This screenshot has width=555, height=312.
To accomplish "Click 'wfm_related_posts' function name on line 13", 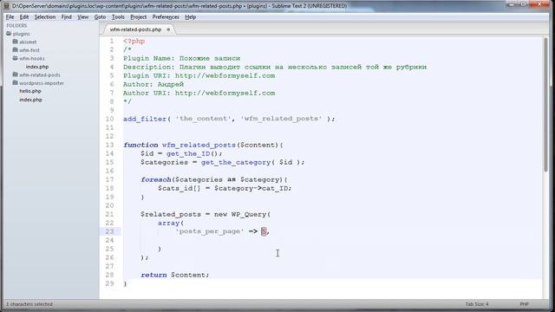I will tap(199, 145).
